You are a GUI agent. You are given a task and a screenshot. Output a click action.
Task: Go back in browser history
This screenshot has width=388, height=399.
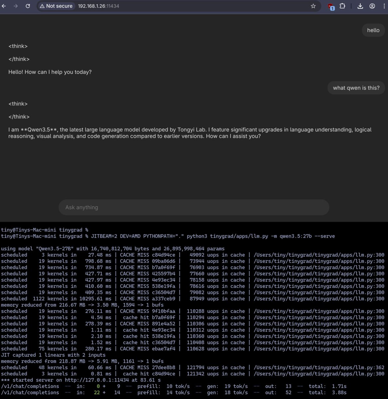(x=4, y=6)
